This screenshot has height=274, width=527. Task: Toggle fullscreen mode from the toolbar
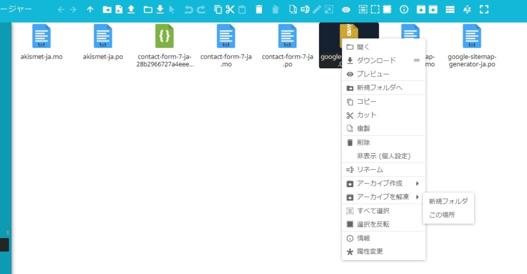click(x=484, y=10)
